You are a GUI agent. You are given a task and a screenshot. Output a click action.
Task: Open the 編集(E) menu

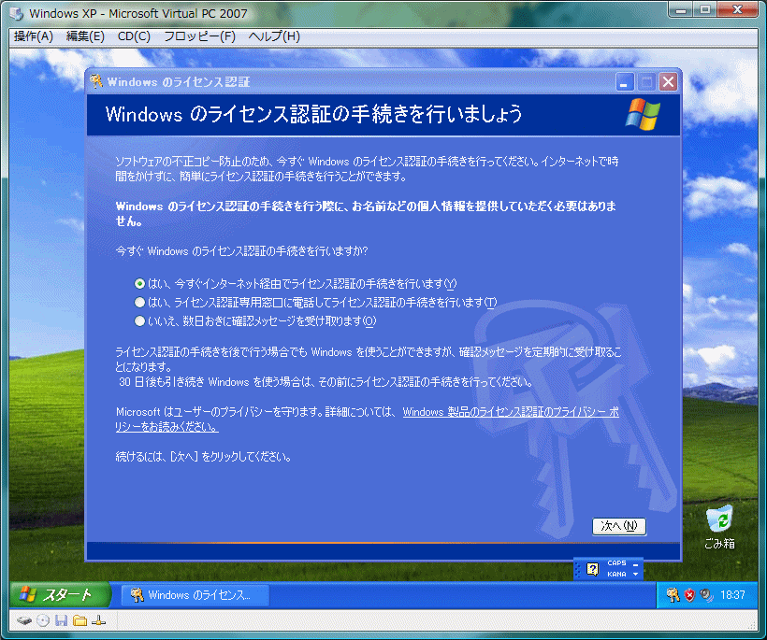(85, 36)
